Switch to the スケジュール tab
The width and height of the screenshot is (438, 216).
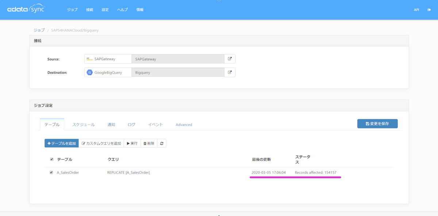(84, 124)
